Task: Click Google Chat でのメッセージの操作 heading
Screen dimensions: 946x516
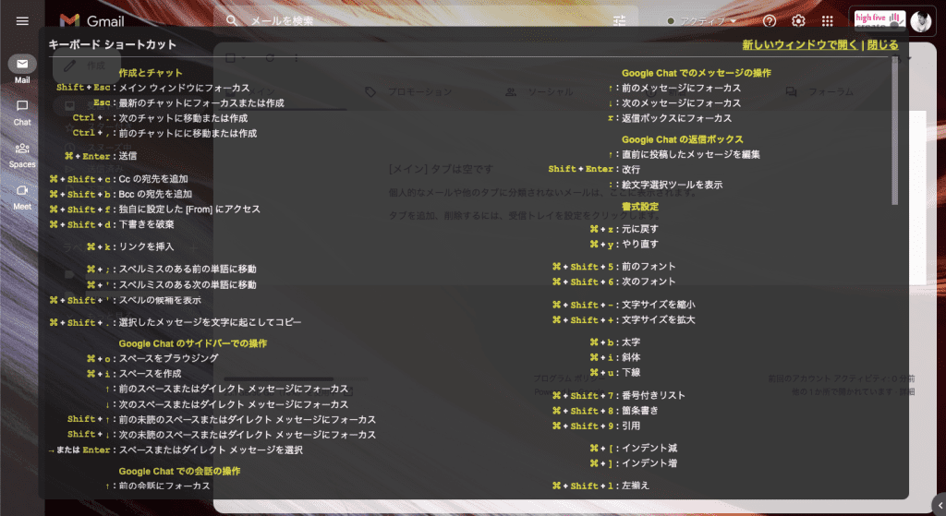Action: [697, 73]
